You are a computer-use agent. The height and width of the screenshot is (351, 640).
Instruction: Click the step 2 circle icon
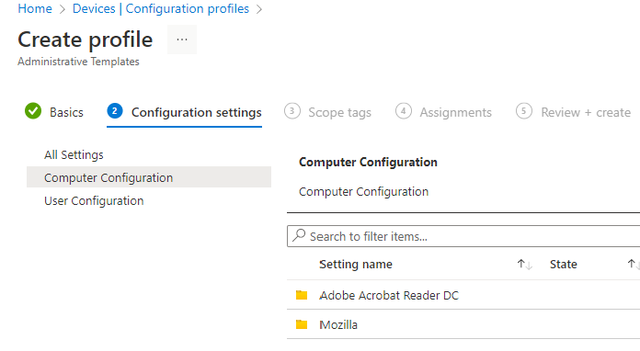pyautogui.click(x=115, y=111)
